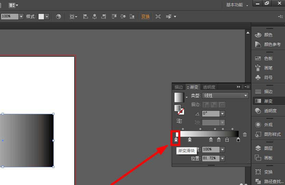Open the Gradient panel flyout menu
The image size is (285, 185).
pos(247,87)
